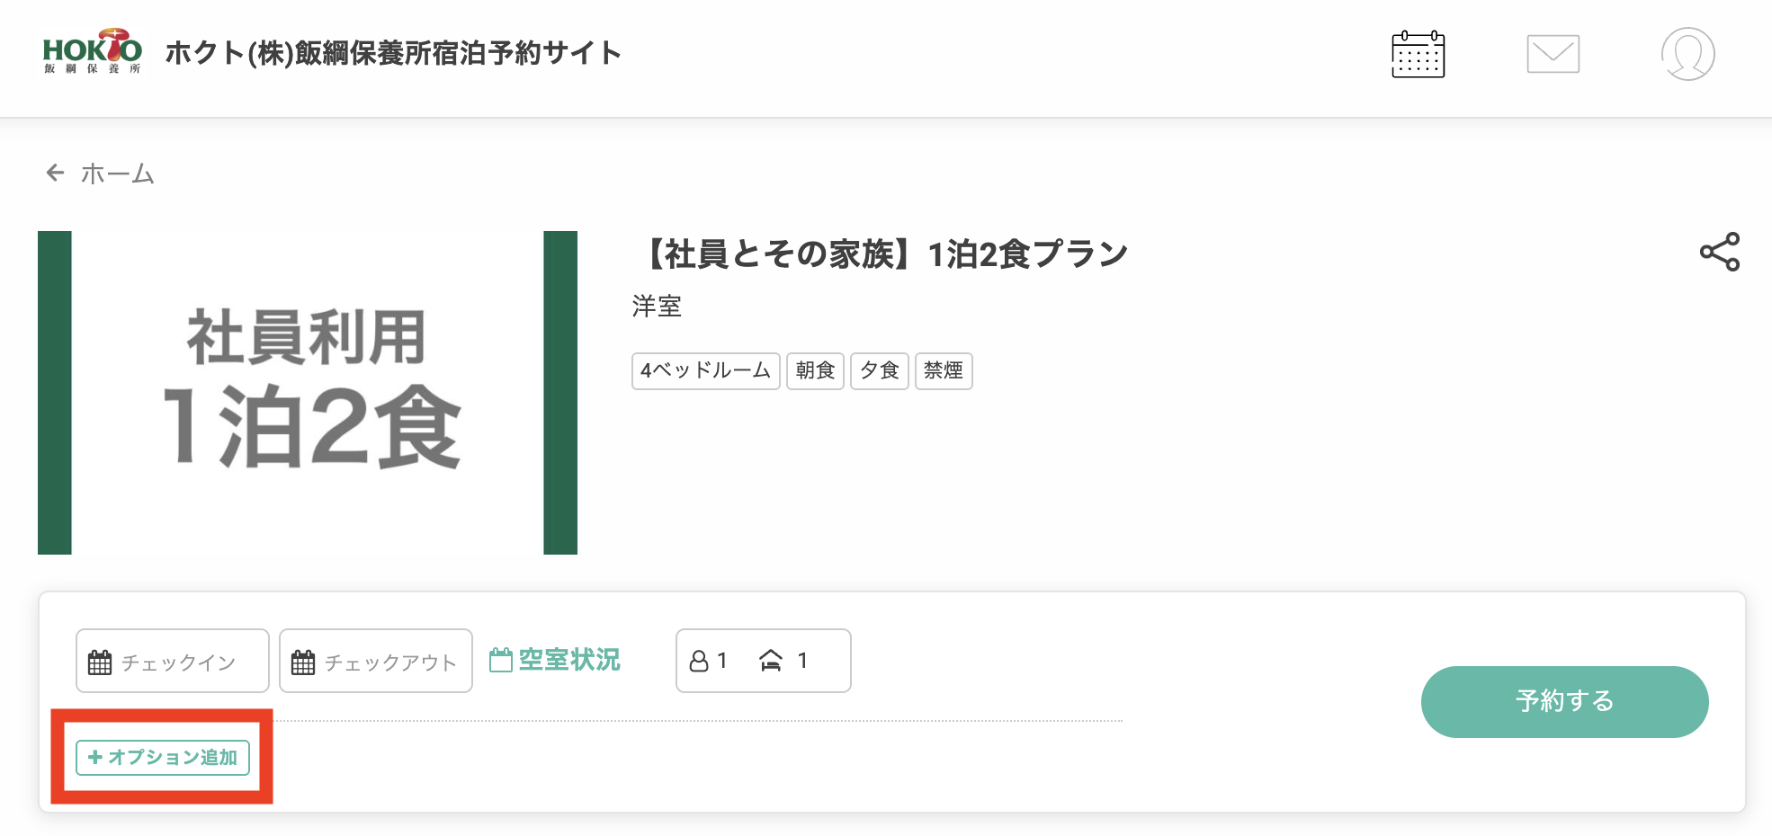
Task: Open the calendar icon in the header
Action: coord(1418,54)
